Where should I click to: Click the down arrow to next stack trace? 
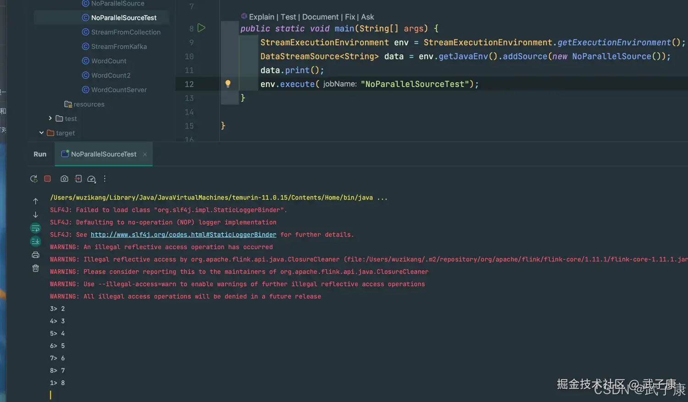click(x=35, y=214)
